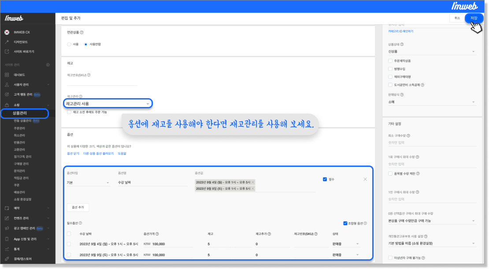The image size is (489, 269).
Task: Uncheck the 조합형 옵션 checkbox
Action: (345, 223)
